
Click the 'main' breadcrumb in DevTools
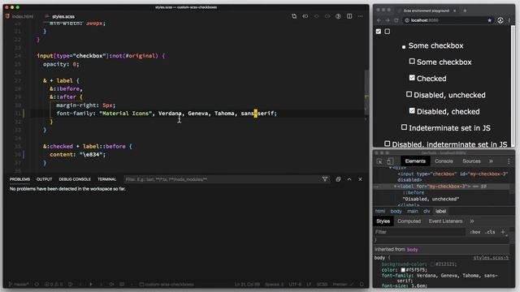413,211
